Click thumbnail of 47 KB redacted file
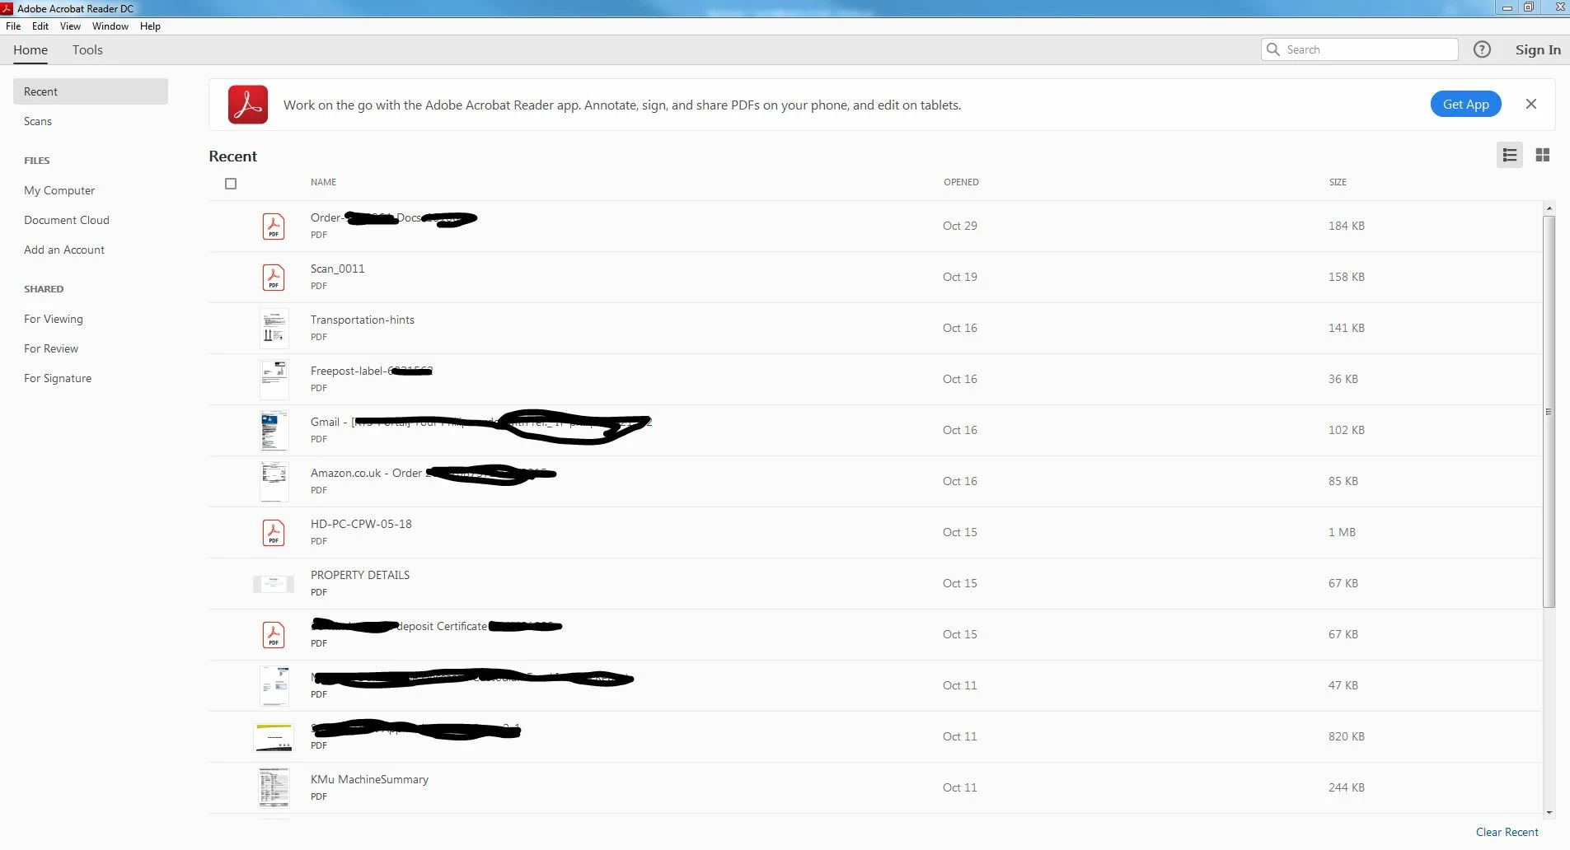Screen dimensions: 1570x850 pos(274,686)
